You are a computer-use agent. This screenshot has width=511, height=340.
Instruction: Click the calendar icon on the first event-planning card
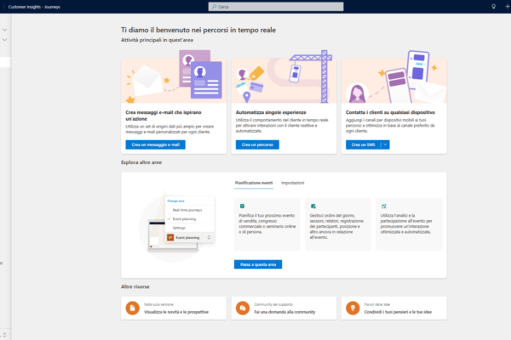(242, 206)
